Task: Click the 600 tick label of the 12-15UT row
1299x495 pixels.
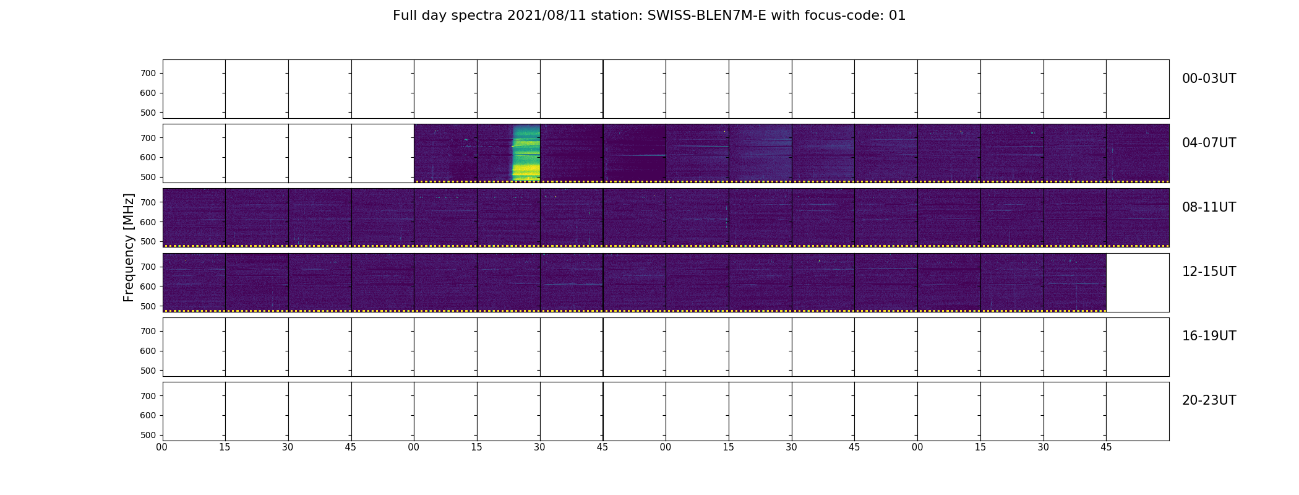Action: (x=148, y=286)
